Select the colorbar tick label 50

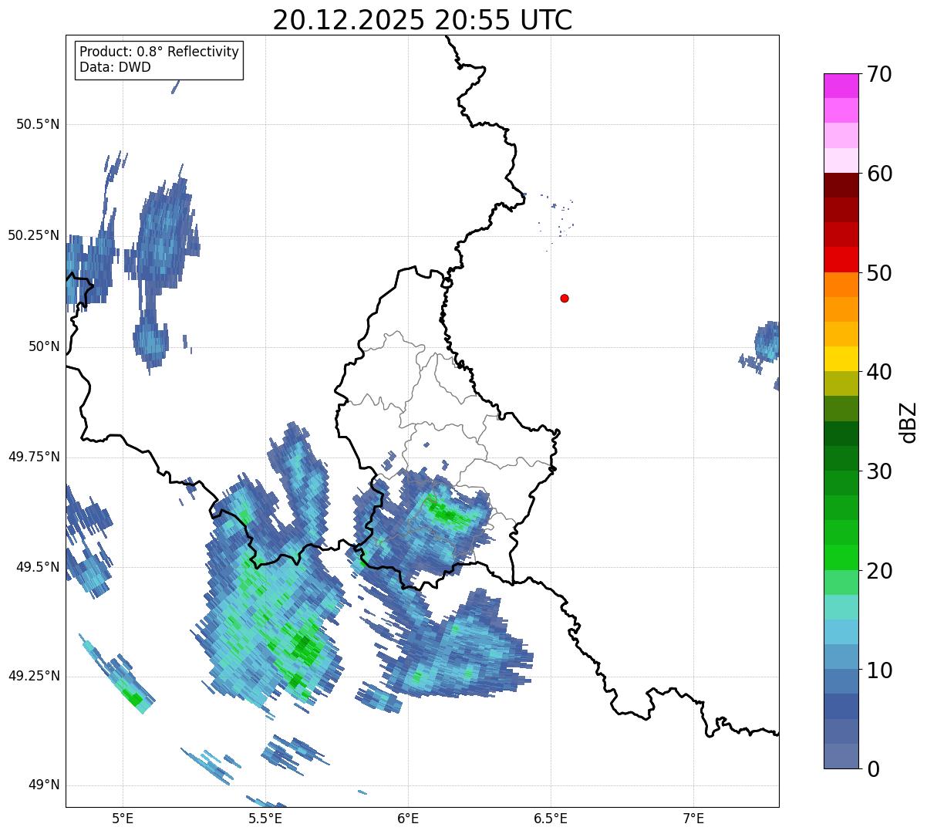coord(879,273)
